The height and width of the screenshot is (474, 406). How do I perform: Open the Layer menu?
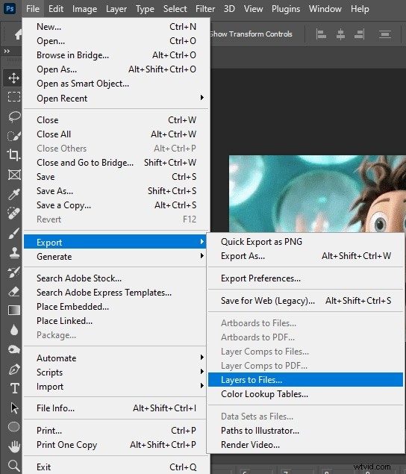[x=116, y=9]
